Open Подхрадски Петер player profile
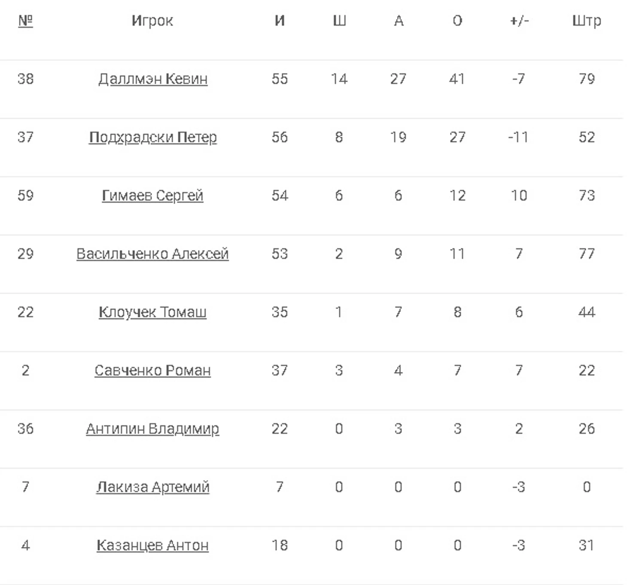The image size is (627, 585). [x=153, y=137]
